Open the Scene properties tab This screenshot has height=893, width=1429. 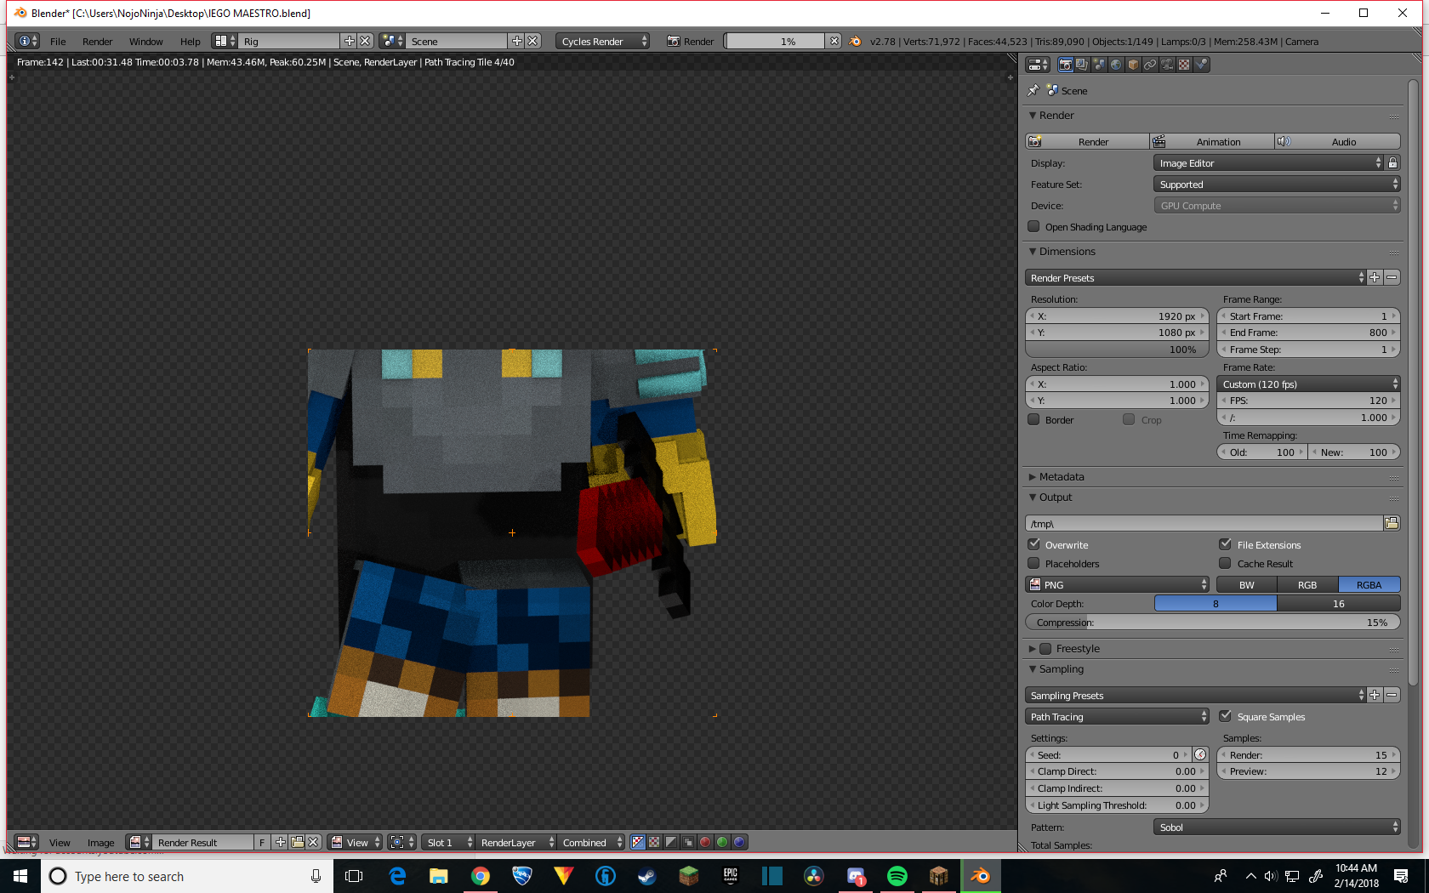click(1099, 65)
